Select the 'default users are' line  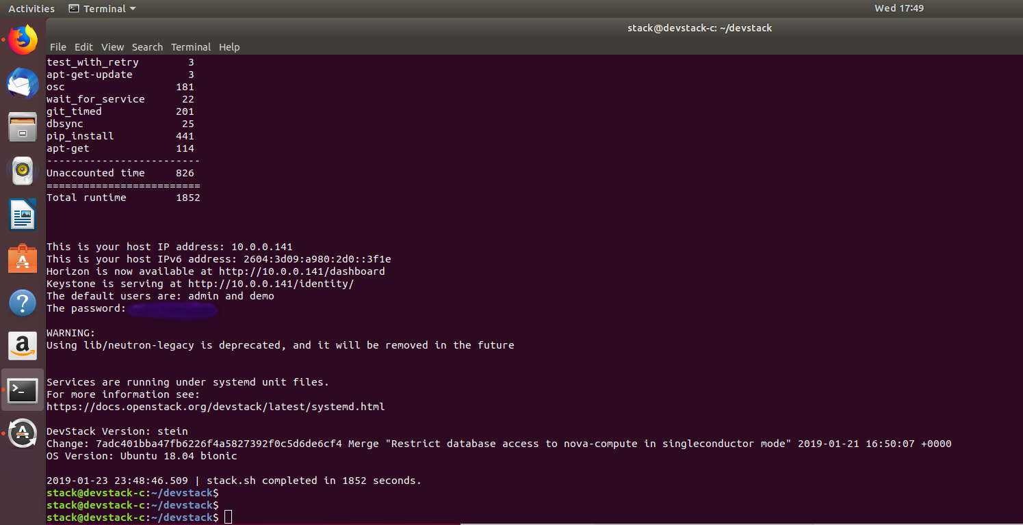160,296
